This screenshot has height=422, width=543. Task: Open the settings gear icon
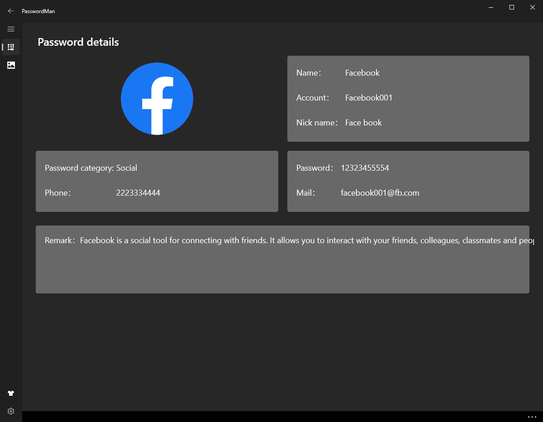click(x=11, y=411)
